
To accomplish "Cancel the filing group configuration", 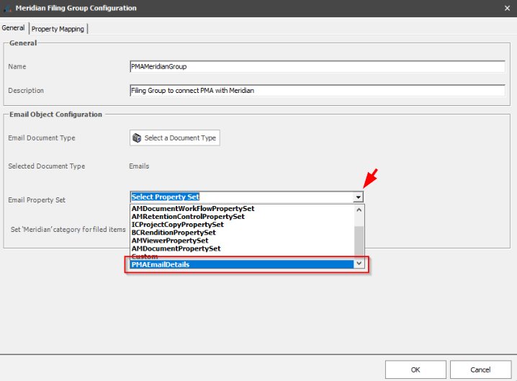I will (480, 369).
